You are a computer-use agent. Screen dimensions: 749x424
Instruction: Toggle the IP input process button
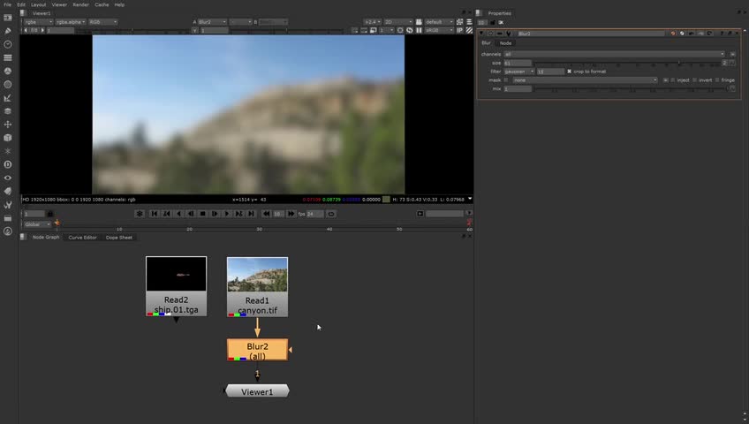tap(459, 30)
